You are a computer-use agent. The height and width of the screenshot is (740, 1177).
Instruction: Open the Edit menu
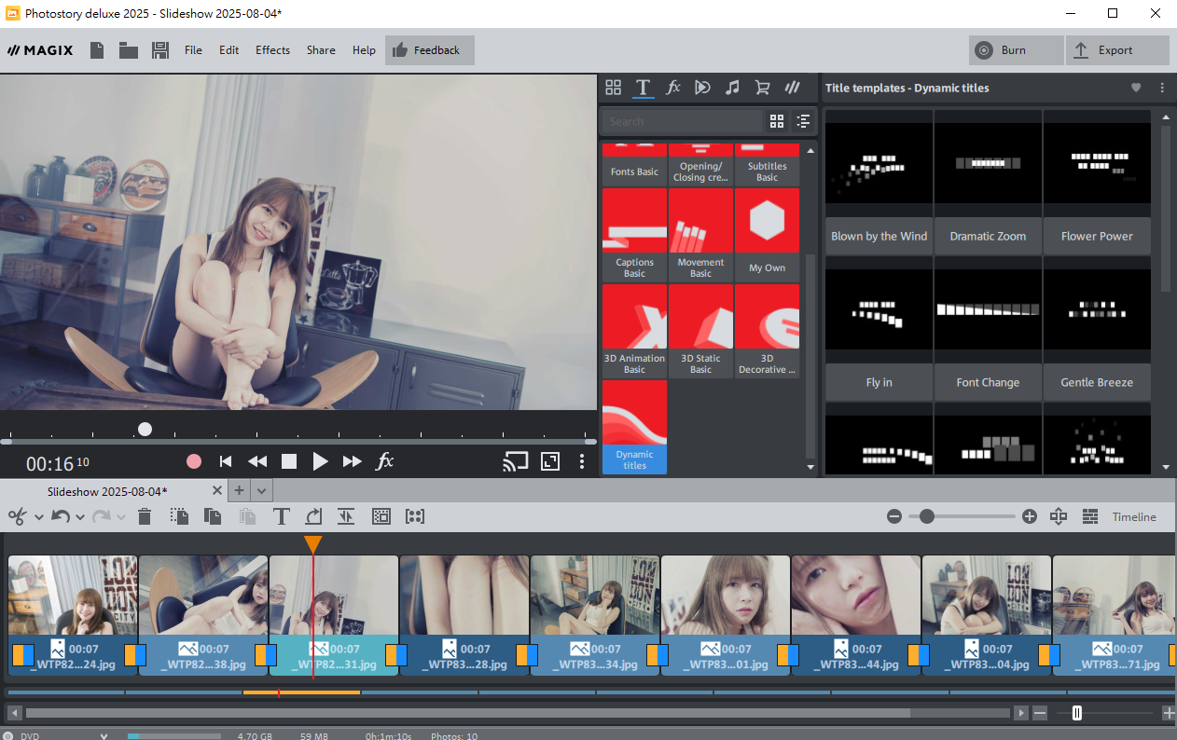click(x=229, y=50)
